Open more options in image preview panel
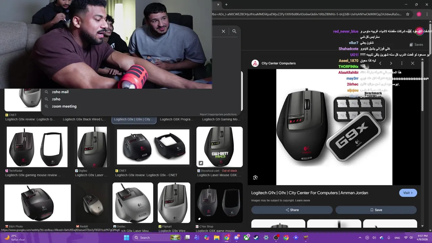Viewport: 432px width, 243px height. pos(402,63)
